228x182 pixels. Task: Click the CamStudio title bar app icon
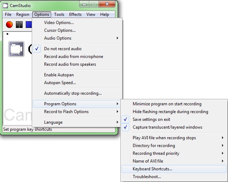5,6
